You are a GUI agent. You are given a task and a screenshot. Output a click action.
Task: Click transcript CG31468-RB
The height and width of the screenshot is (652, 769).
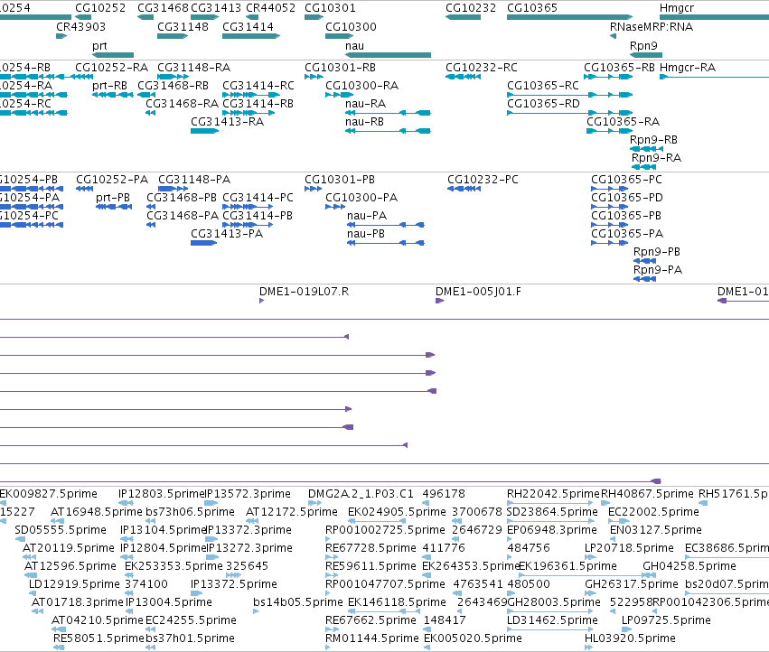146,95
